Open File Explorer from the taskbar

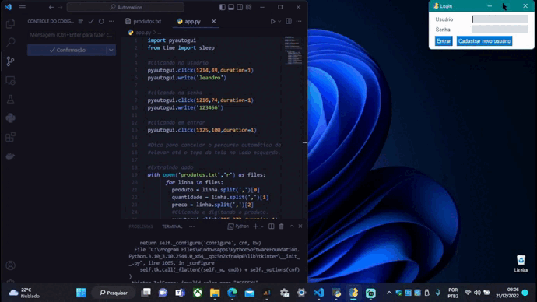215,293
